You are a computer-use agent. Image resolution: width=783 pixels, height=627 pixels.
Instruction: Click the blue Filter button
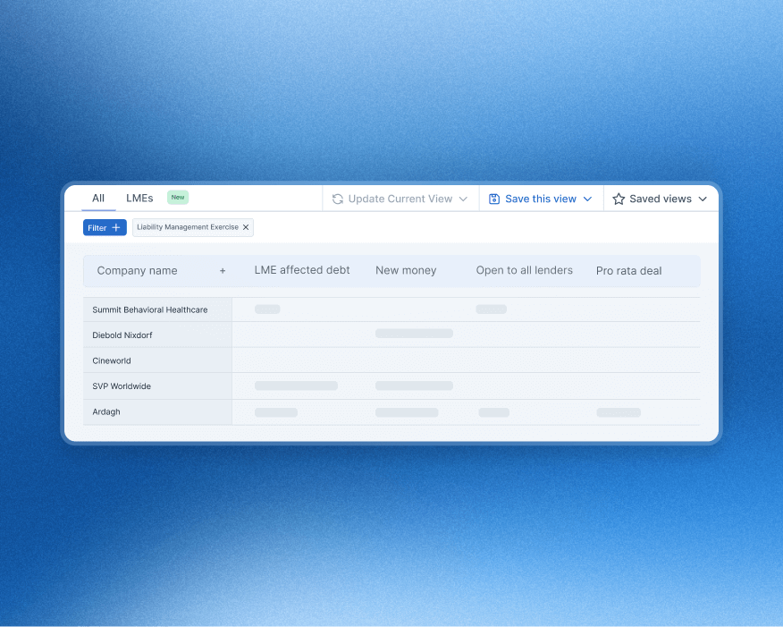(x=105, y=227)
